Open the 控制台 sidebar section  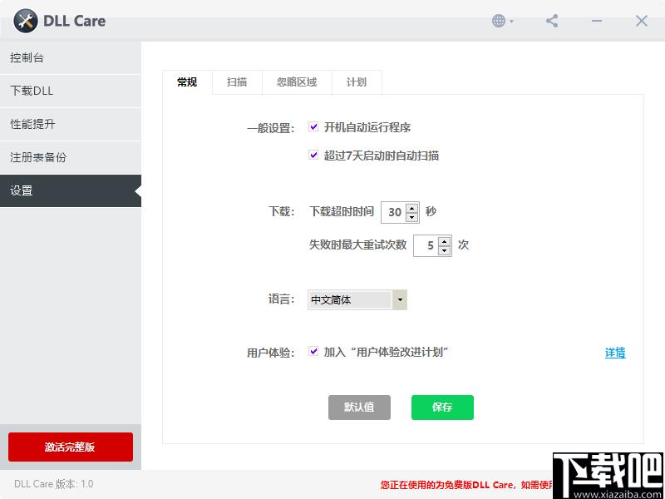(x=71, y=58)
